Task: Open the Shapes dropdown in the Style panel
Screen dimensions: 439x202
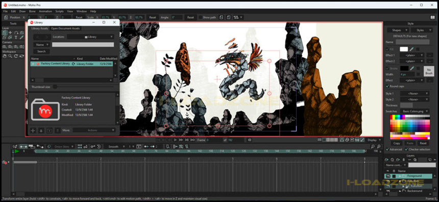Action: pyautogui.click(x=398, y=30)
